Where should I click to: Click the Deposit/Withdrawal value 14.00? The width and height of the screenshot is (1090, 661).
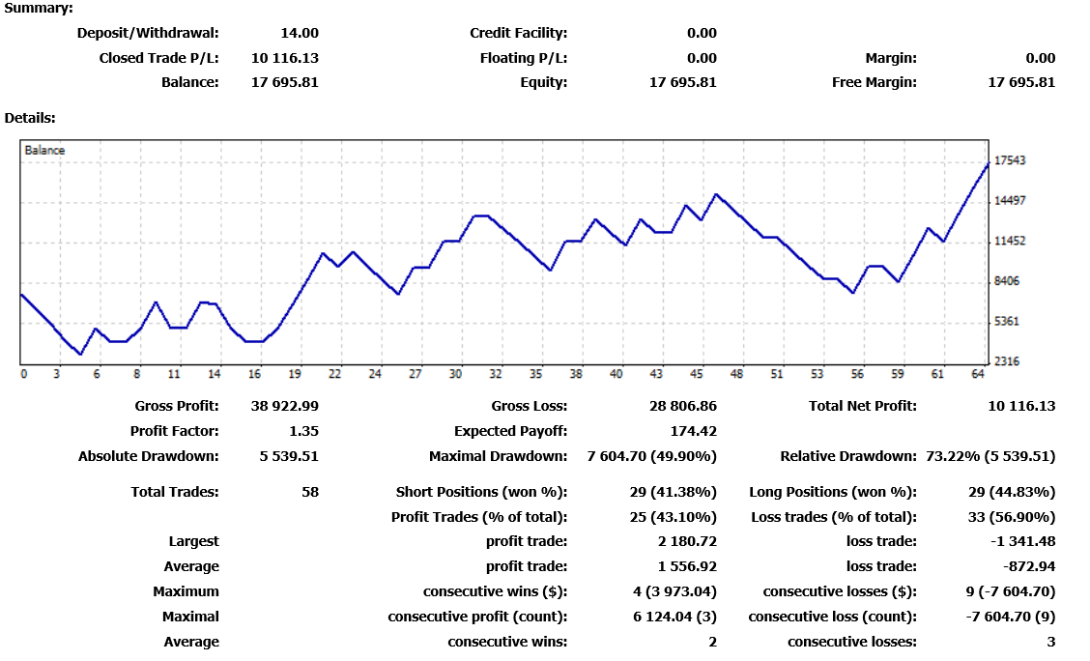pyautogui.click(x=300, y=34)
